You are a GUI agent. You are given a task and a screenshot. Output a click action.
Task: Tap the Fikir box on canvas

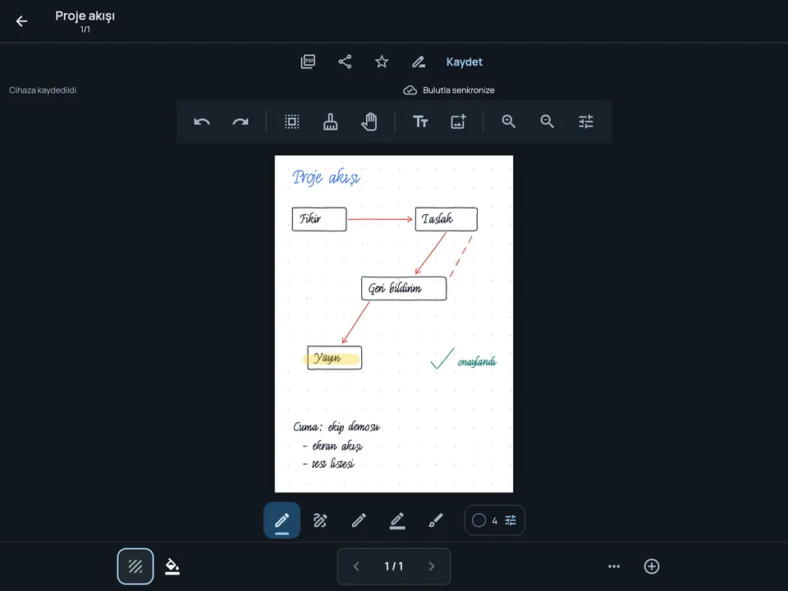[x=319, y=219]
